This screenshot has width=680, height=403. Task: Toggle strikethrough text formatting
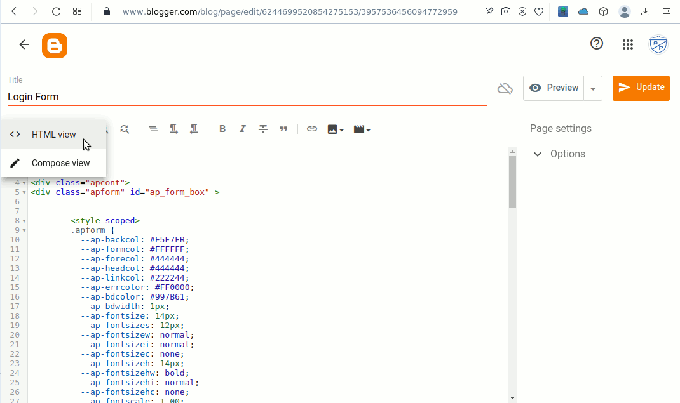pyautogui.click(x=263, y=129)
